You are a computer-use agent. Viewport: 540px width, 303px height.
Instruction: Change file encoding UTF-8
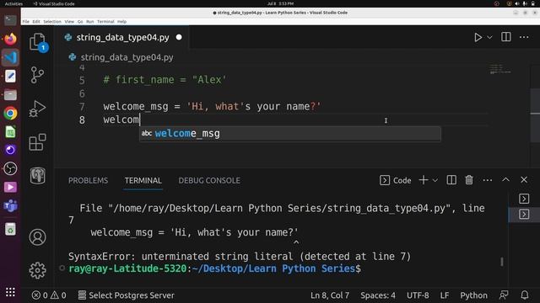click(x=418, y=295)
